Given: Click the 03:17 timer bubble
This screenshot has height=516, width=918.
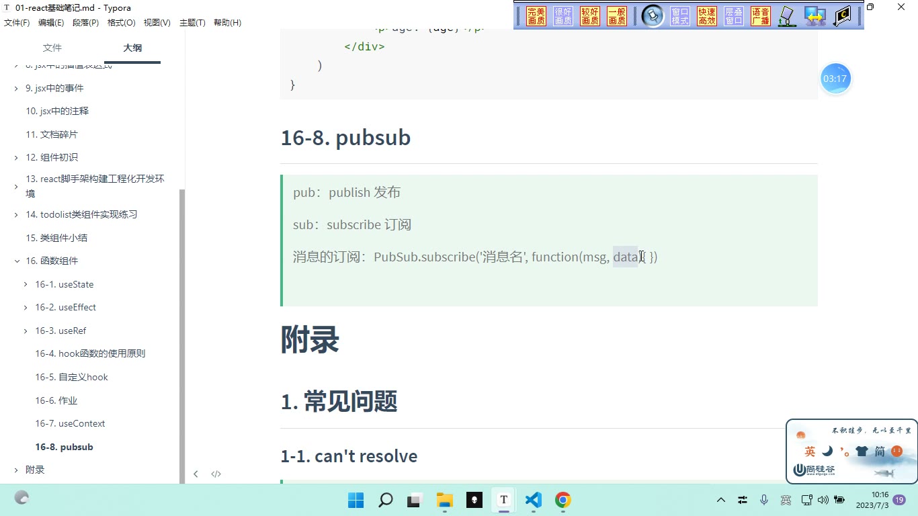Looking at the screenshot, I should [835, 79].
